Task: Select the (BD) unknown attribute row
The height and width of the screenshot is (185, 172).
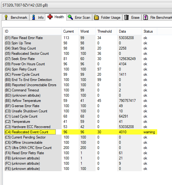Action: pos(81,95)
